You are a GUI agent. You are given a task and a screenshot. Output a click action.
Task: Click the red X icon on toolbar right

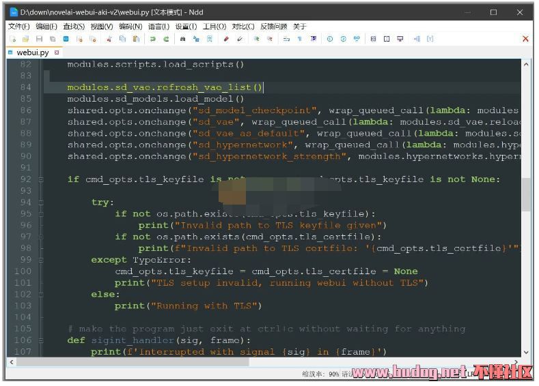[x=525, y=40]
